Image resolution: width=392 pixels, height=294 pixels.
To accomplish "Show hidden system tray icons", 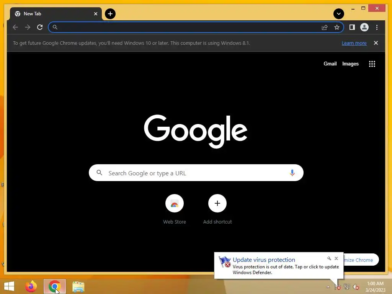I will pyautogui.click(x=328, y=287).
